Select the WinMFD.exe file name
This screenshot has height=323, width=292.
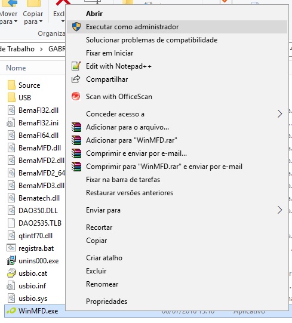[38, 311]
